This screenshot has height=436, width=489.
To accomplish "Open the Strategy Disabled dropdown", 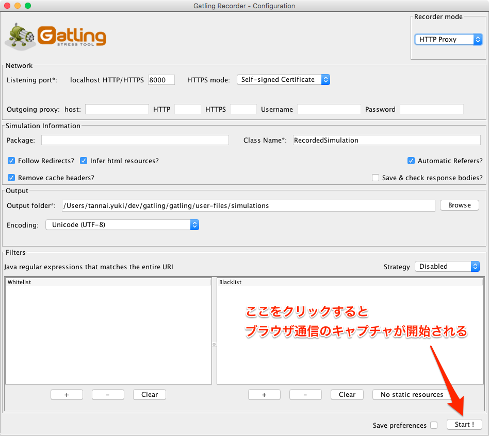I will coord(447,267).
